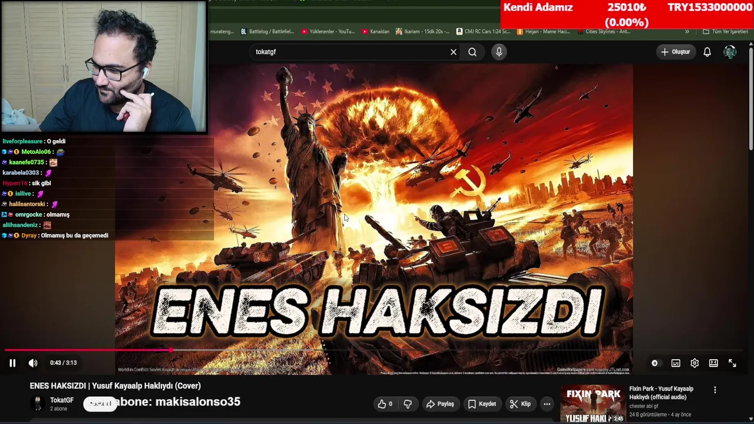Click the chat message from Dyray
The image size is (754, 424).
75,236
